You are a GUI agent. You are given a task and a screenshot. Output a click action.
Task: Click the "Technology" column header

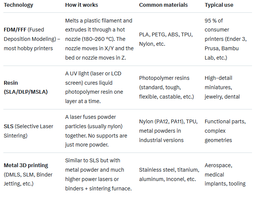(18, 5)
